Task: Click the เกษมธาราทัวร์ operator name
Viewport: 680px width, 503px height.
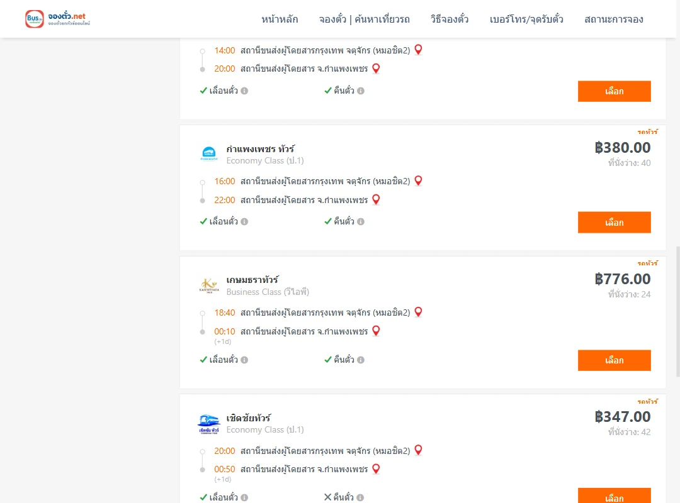Action: coord(252,280)
